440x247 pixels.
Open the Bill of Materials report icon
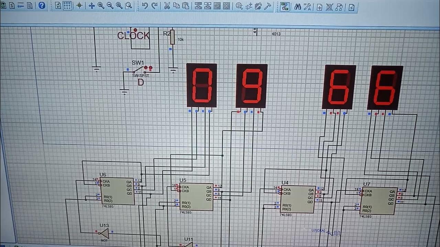pyautogui.click(x=12, y=5)
